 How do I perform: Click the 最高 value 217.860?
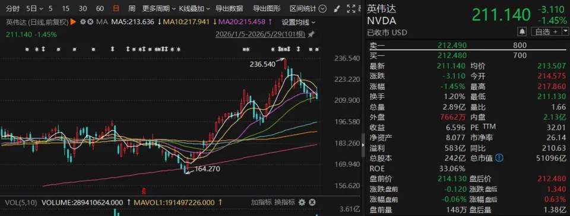552,87
